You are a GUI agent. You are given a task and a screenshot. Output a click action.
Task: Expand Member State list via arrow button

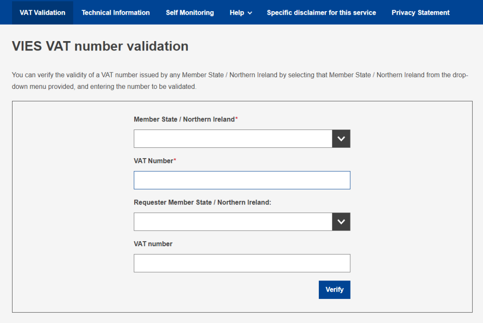[341, 139]
